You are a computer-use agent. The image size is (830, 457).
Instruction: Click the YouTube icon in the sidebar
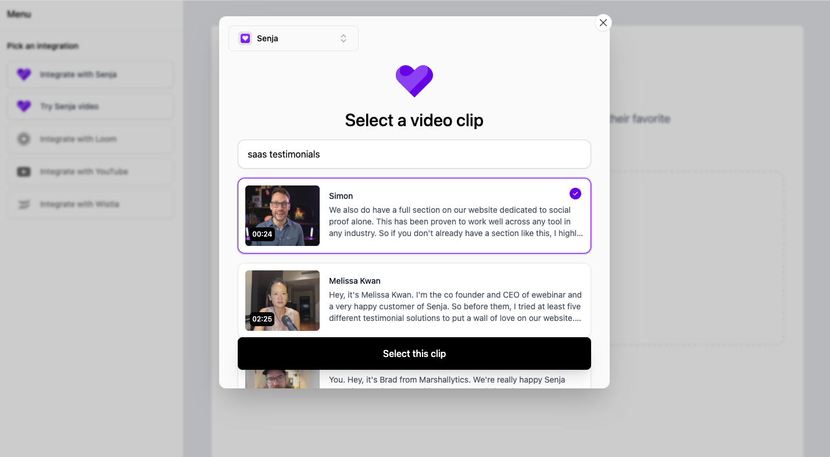click(24, 172)
